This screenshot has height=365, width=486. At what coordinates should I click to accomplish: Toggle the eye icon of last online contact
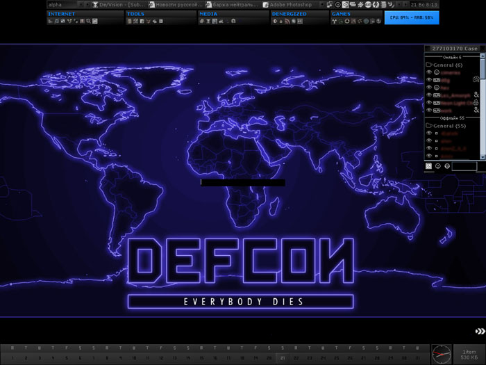(428, 110)
